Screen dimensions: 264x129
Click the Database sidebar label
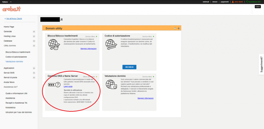coord(8,41)
